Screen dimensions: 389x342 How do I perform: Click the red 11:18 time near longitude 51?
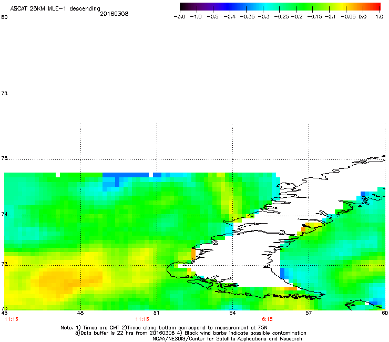(142, 319)
